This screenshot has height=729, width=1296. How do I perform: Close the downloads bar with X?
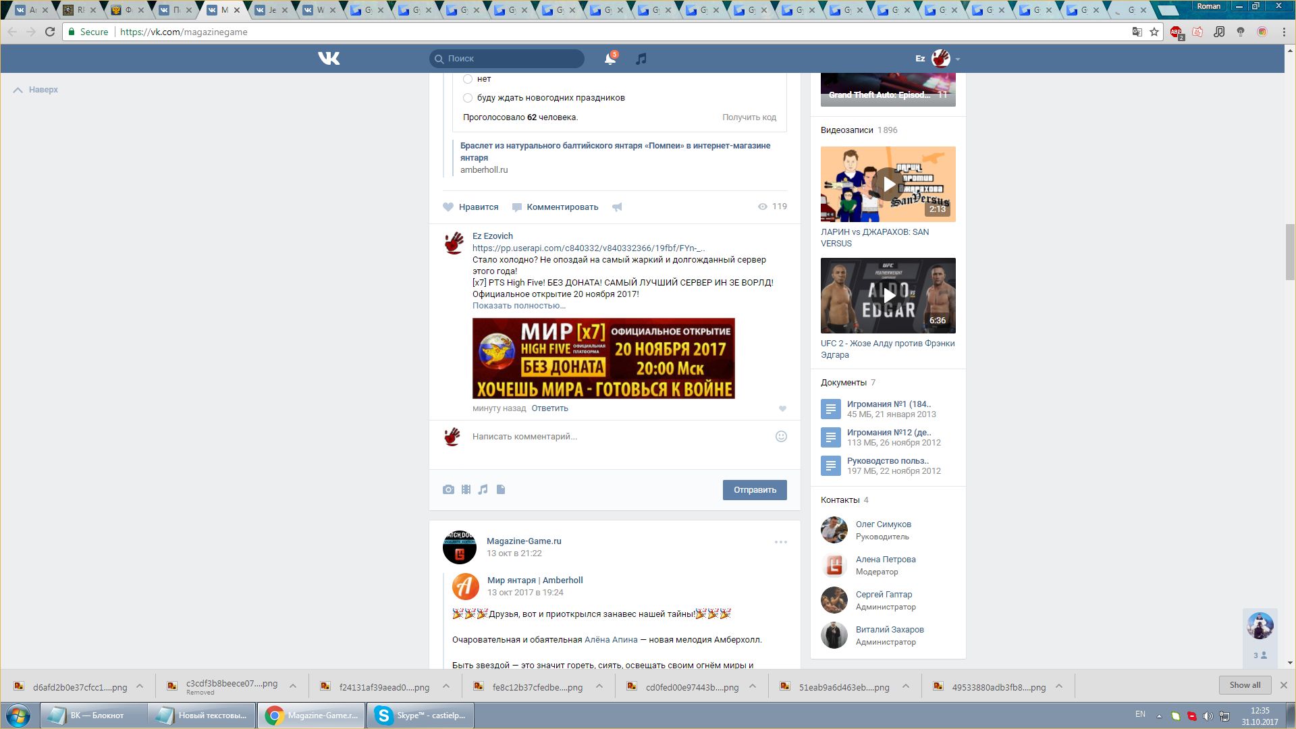tap(1283, 685)
